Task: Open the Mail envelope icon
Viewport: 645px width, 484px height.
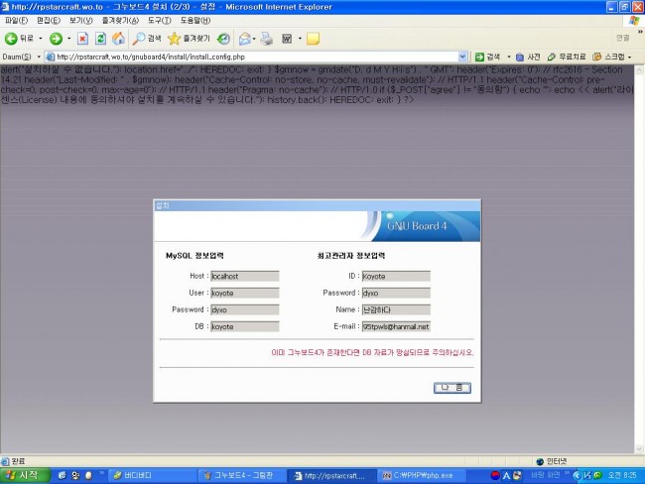Action: [243, 39]
